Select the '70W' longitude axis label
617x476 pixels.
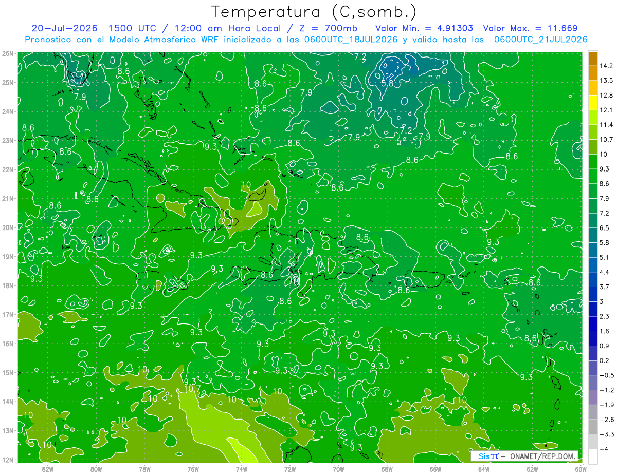click(x=338, y=469)
